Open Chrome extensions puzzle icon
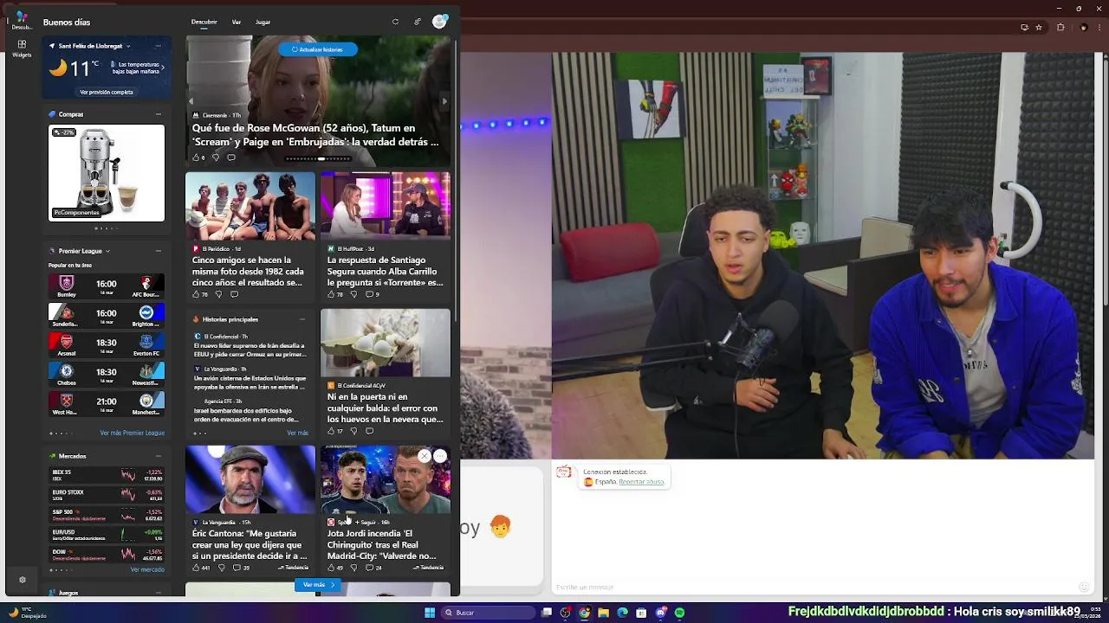This screenshot has height=623, width=1109. click(x=1060, y=28)
